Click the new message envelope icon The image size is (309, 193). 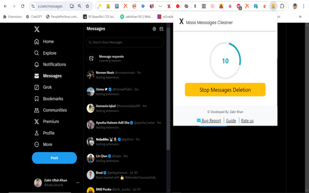(x=161, y=29)
